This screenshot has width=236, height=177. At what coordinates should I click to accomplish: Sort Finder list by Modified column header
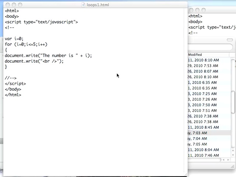coord(208,55)
